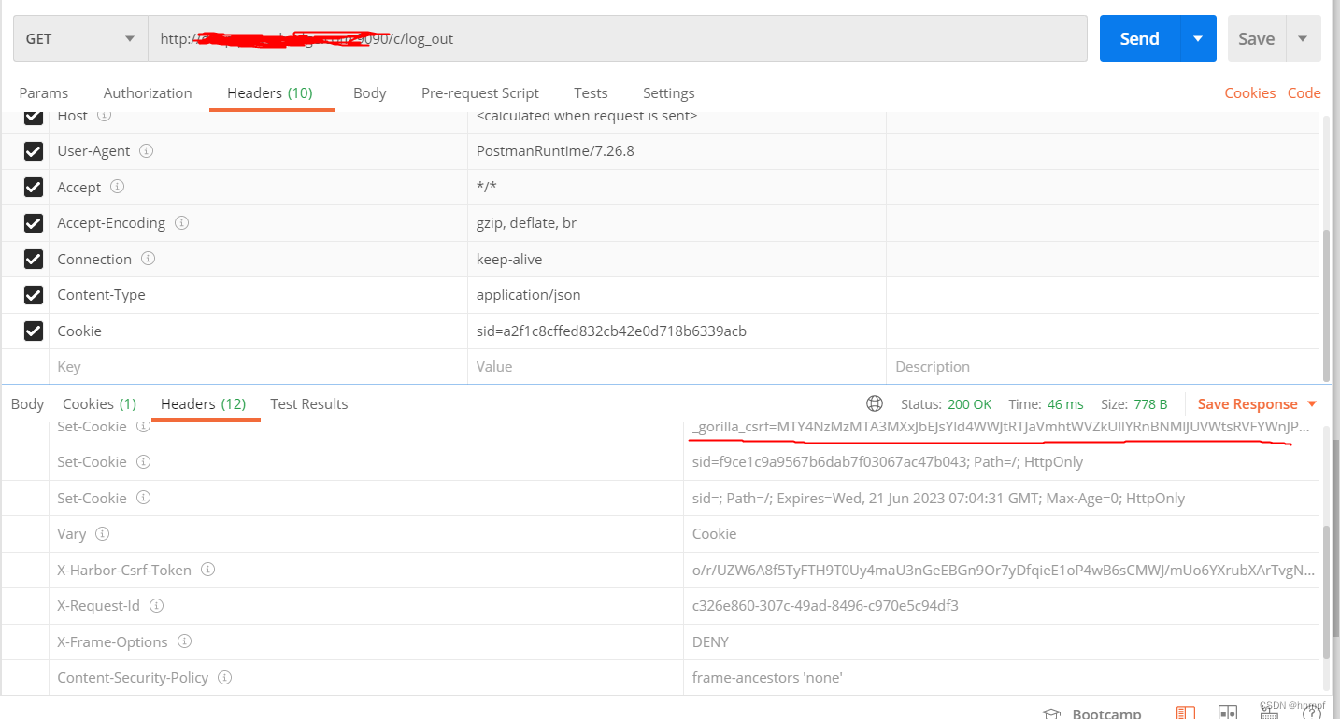
Task: Switch to the Pre-request Script tab
Action: [x=479, y=92]
